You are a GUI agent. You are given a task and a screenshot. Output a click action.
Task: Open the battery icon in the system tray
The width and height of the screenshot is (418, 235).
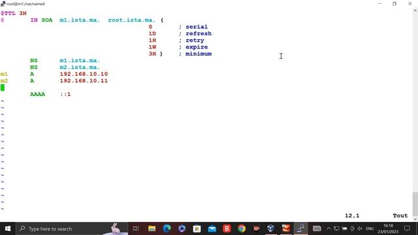(344, 228)
